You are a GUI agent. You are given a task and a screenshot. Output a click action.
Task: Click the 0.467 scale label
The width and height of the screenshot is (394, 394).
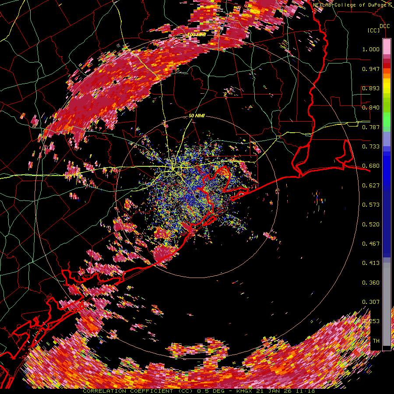click(371, 244)
